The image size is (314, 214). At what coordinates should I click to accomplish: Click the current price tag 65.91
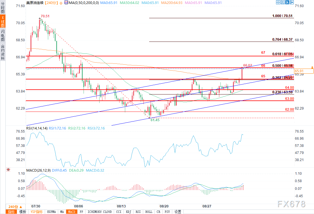[x=304, y=71]
